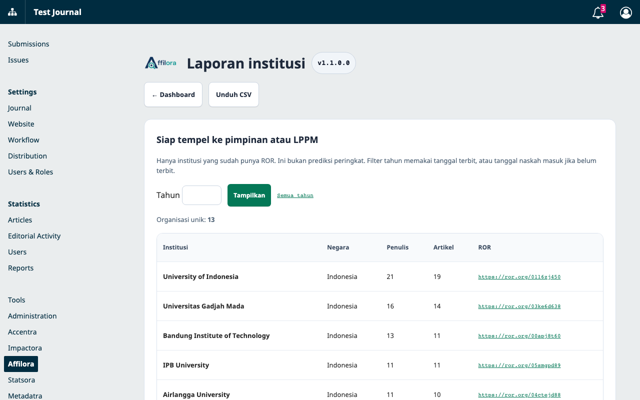
Task: Click Institusi column header
Action: [175, 247]
